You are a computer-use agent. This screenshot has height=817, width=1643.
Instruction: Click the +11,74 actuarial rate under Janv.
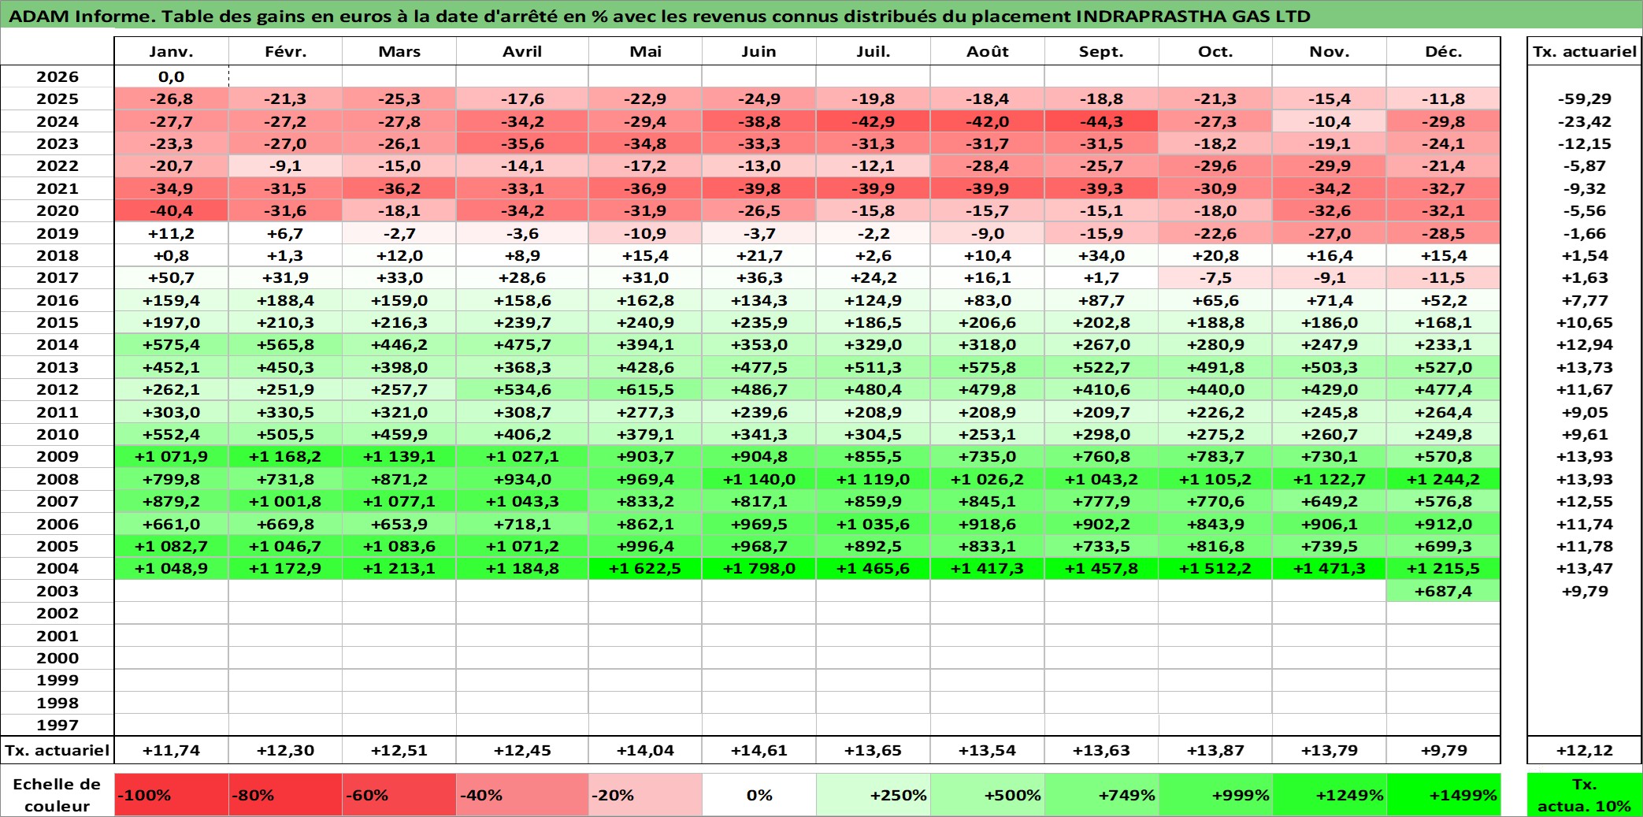coord(172,750)
